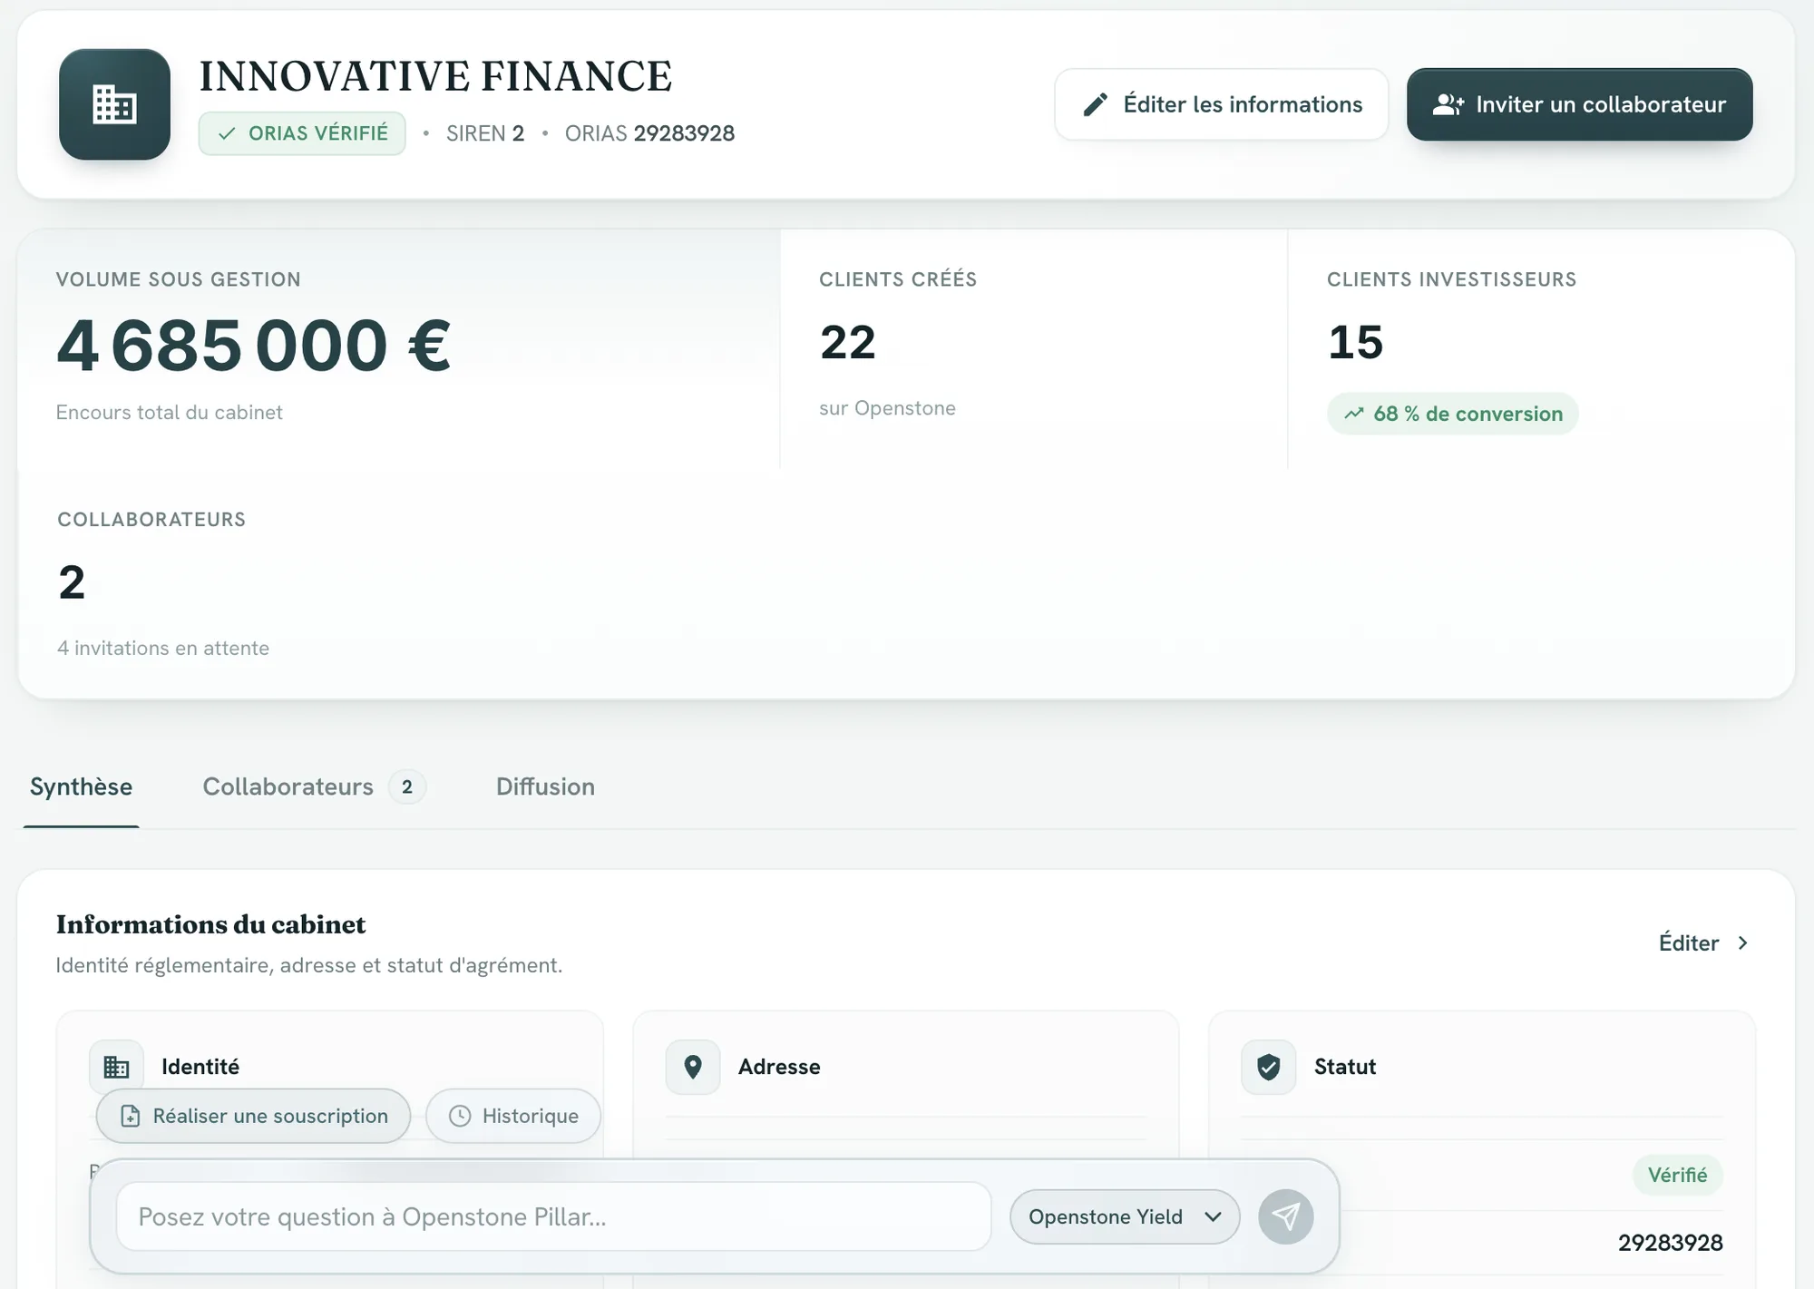This screenshot has width=1814, height=1289.
Task: Open the Diffusion tab
Action: [545, 786]
